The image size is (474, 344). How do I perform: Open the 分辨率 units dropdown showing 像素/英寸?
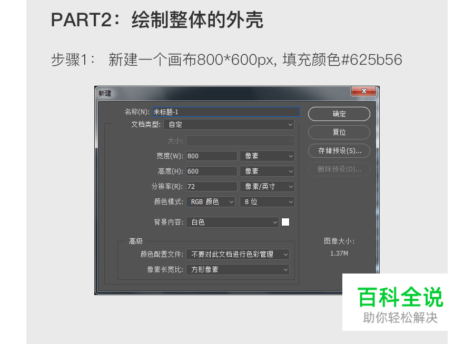pos(267,186)
